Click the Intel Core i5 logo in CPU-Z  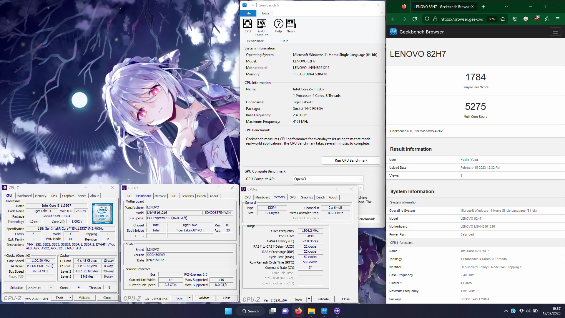tap(102, 213)
